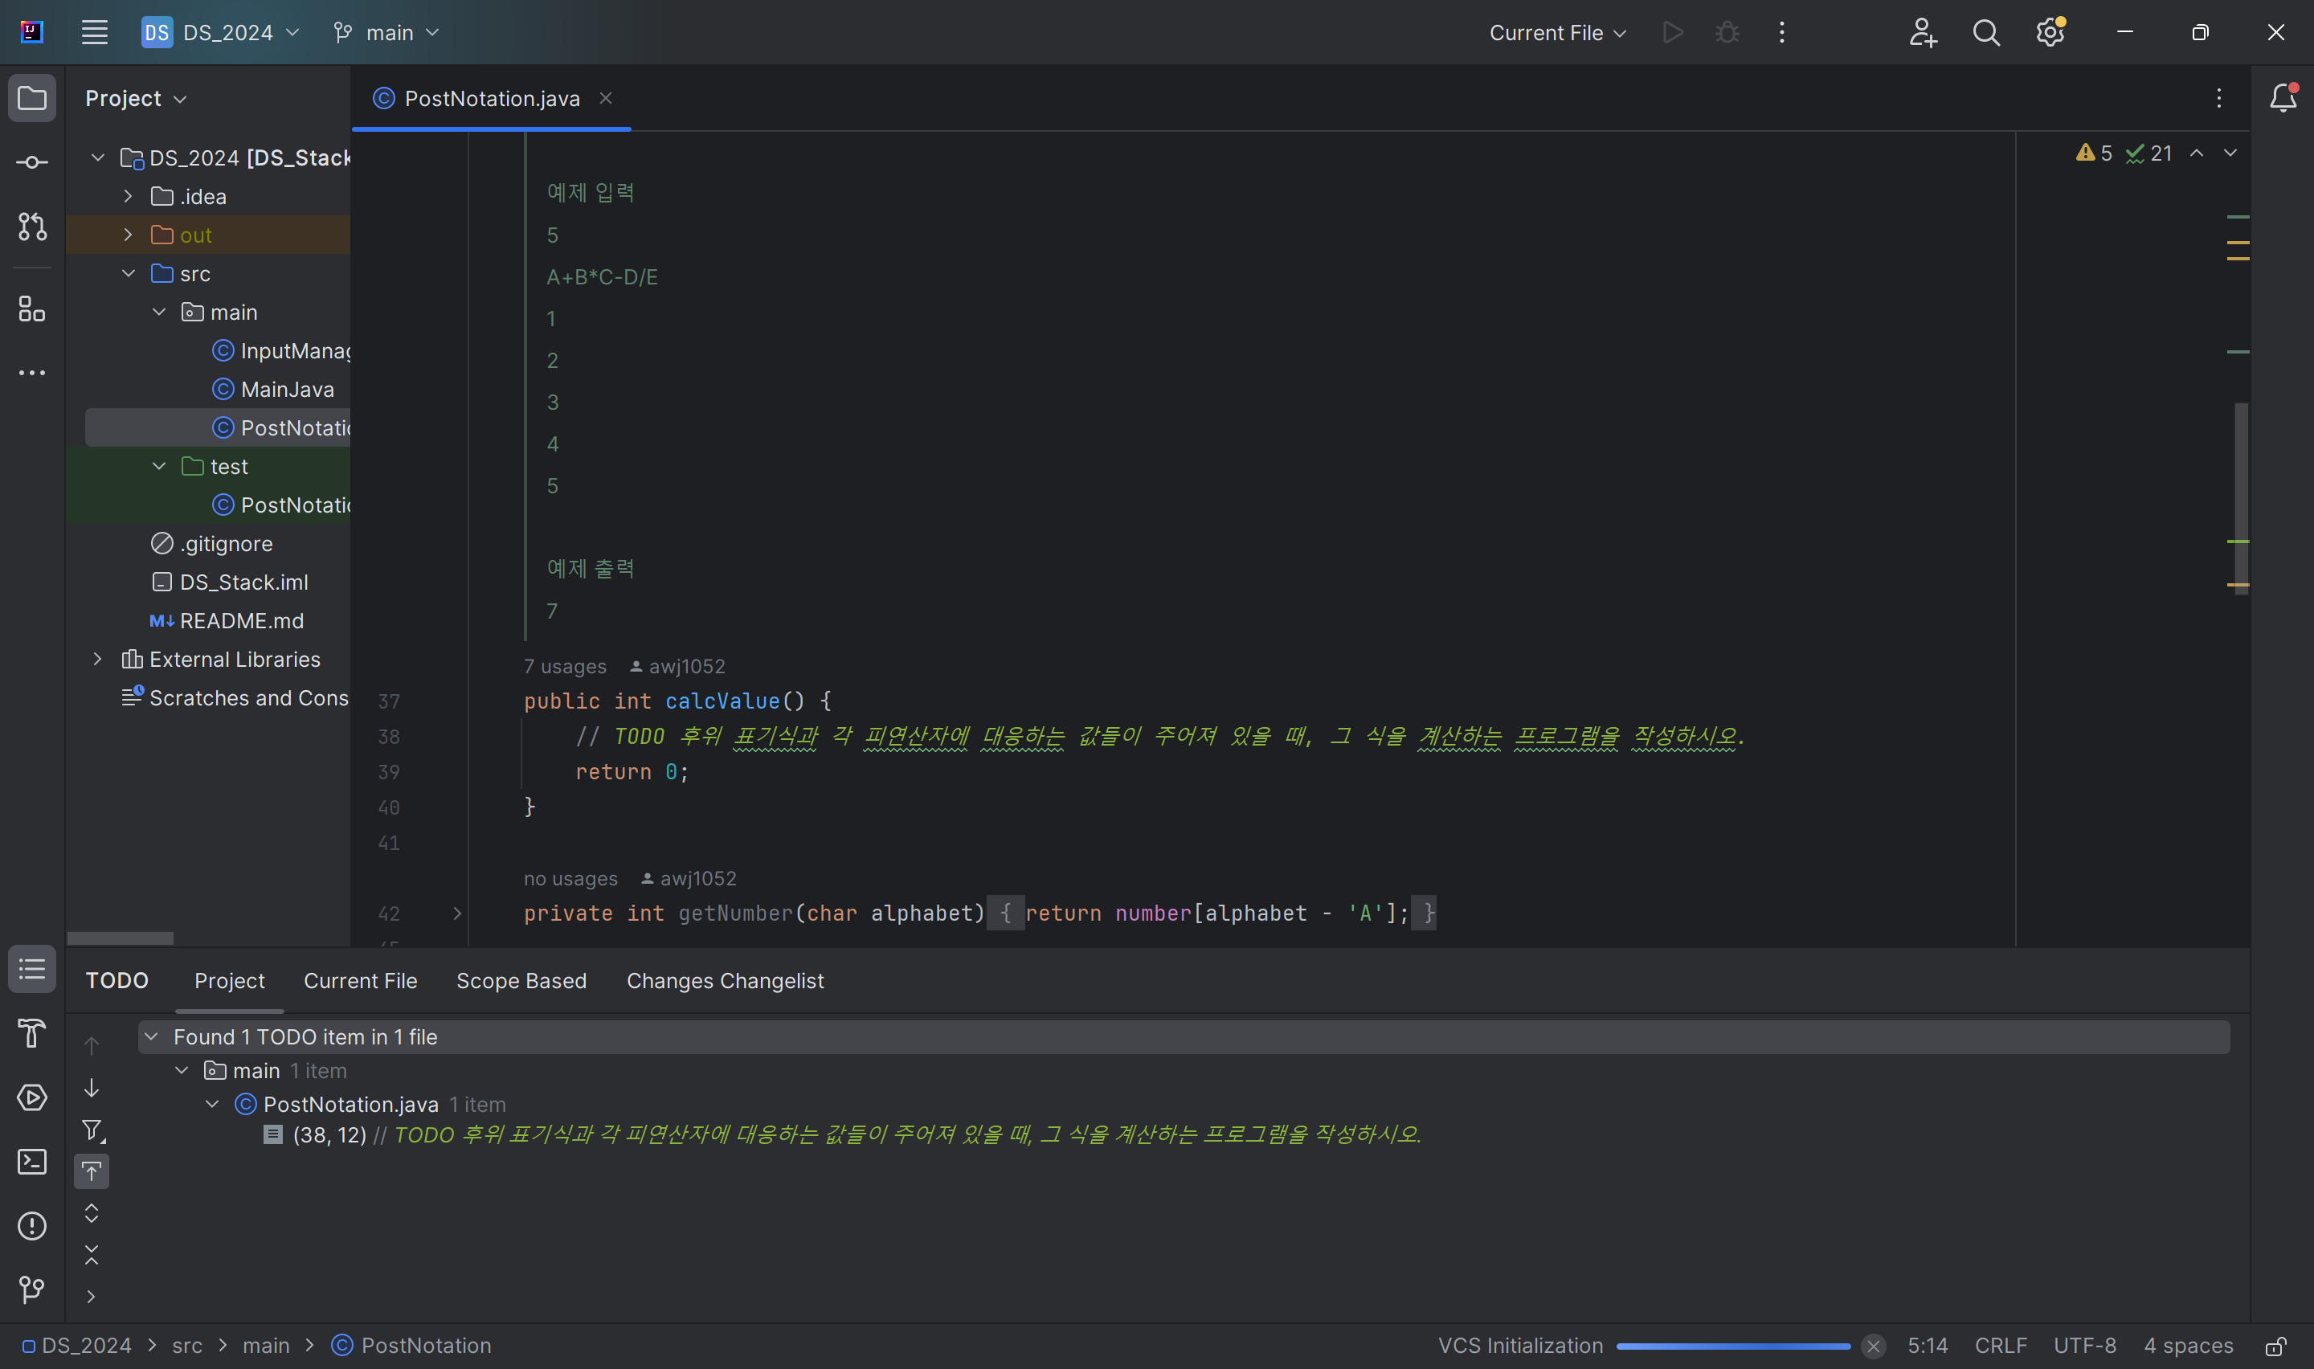Toggle autoscroll to source in TODO panel
The image size is (2314, 1369).
click(x=92, y=1171)
